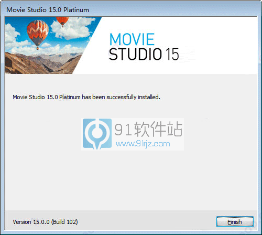Click the small red balloon at banner top

click(x=62, y=22)
